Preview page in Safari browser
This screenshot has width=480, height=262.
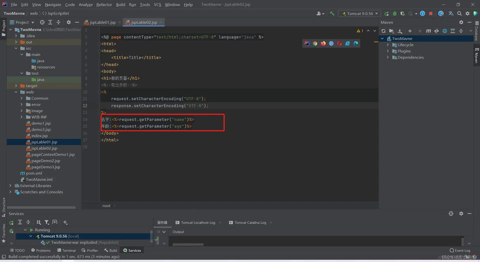pos(331,43)
